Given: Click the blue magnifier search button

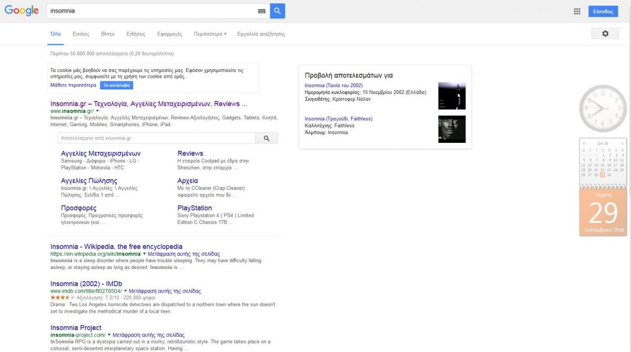Looking at the screenshot, I should click(278, 11).
